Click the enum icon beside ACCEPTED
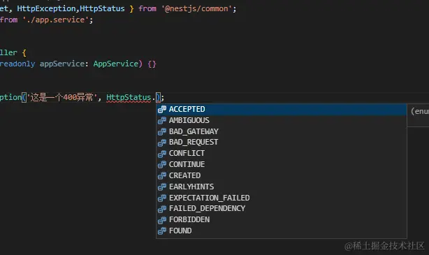Screen dimensions: 429x255 pos(162,109)
